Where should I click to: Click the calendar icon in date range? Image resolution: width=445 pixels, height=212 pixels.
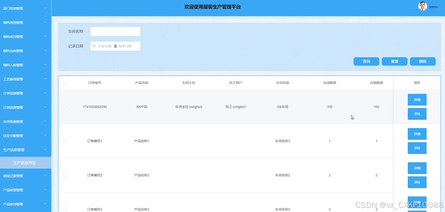[95, 46]
